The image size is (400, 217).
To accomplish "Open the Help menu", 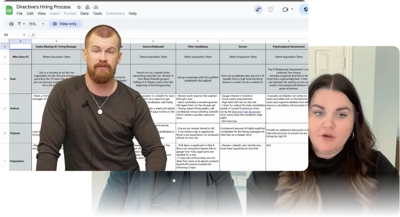I will tap(132, 14).
